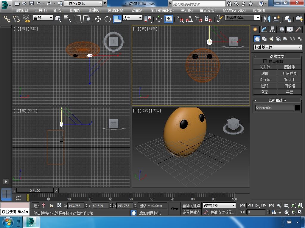Screen dimensions: 305x228
Task: Open the 创建选择集 named selection dropdown
Action: [x=242, y=18]
